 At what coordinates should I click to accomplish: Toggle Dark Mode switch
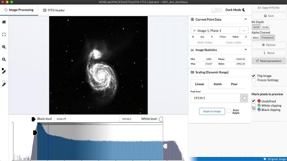217,10
